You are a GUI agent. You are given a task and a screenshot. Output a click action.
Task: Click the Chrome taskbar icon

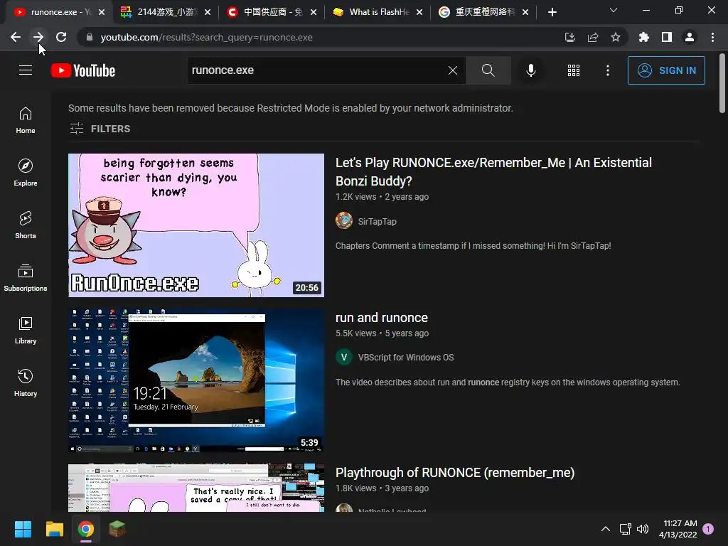86,529
